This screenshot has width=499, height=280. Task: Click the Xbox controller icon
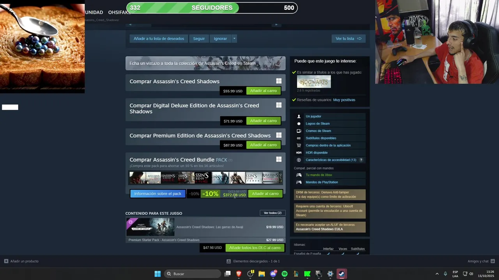click(299, 175)
